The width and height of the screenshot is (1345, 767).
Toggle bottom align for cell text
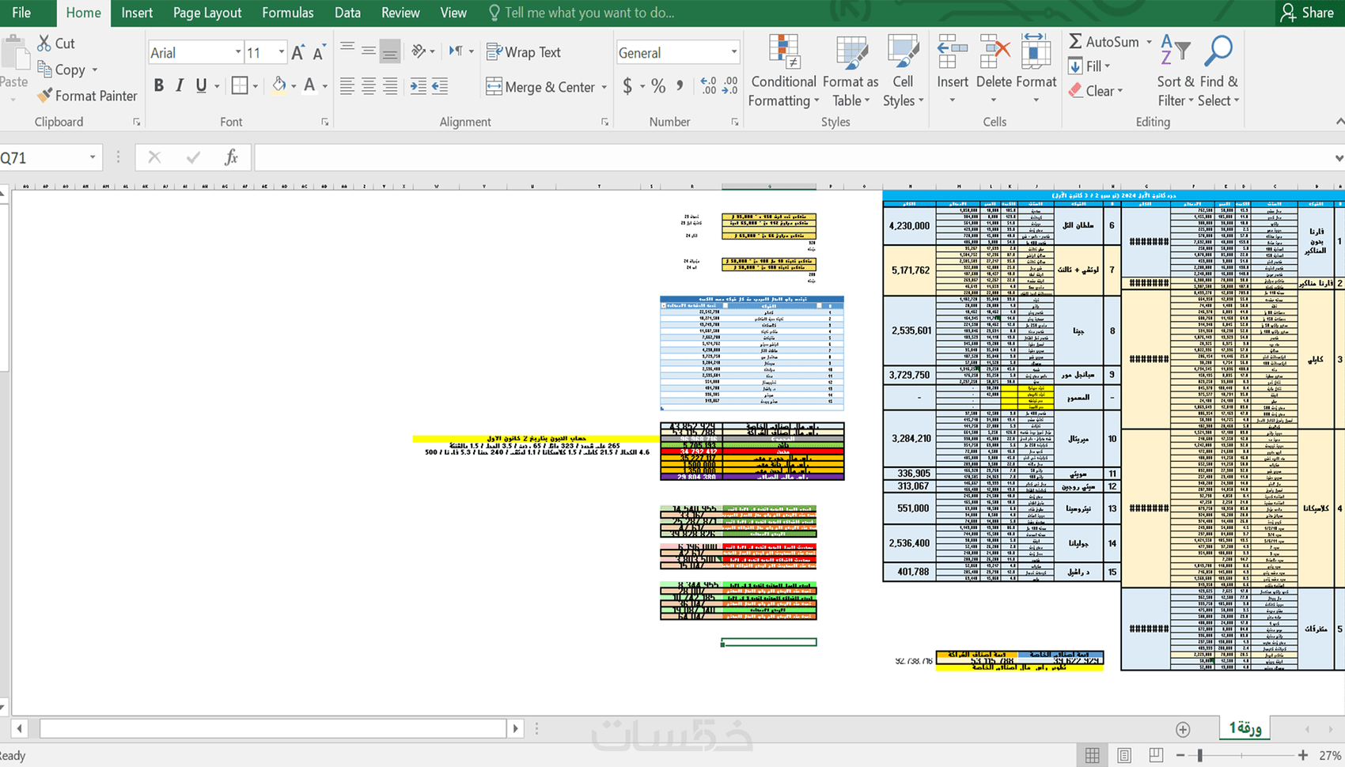390,51
